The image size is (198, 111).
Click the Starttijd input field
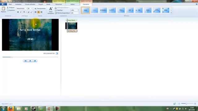click(x=74, y=10)
